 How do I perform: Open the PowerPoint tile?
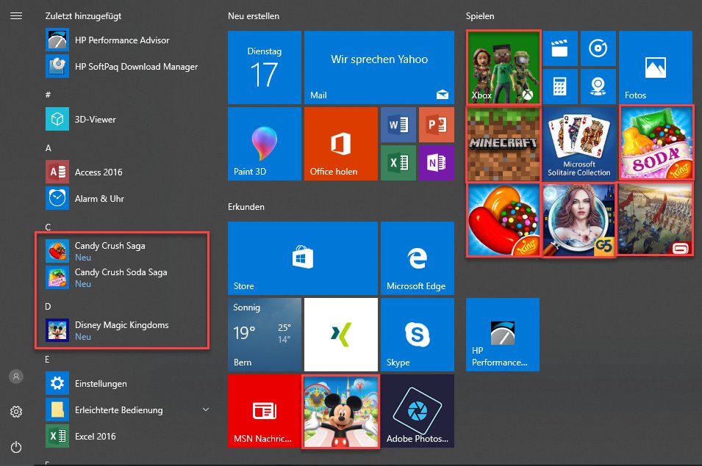point(437,125)
